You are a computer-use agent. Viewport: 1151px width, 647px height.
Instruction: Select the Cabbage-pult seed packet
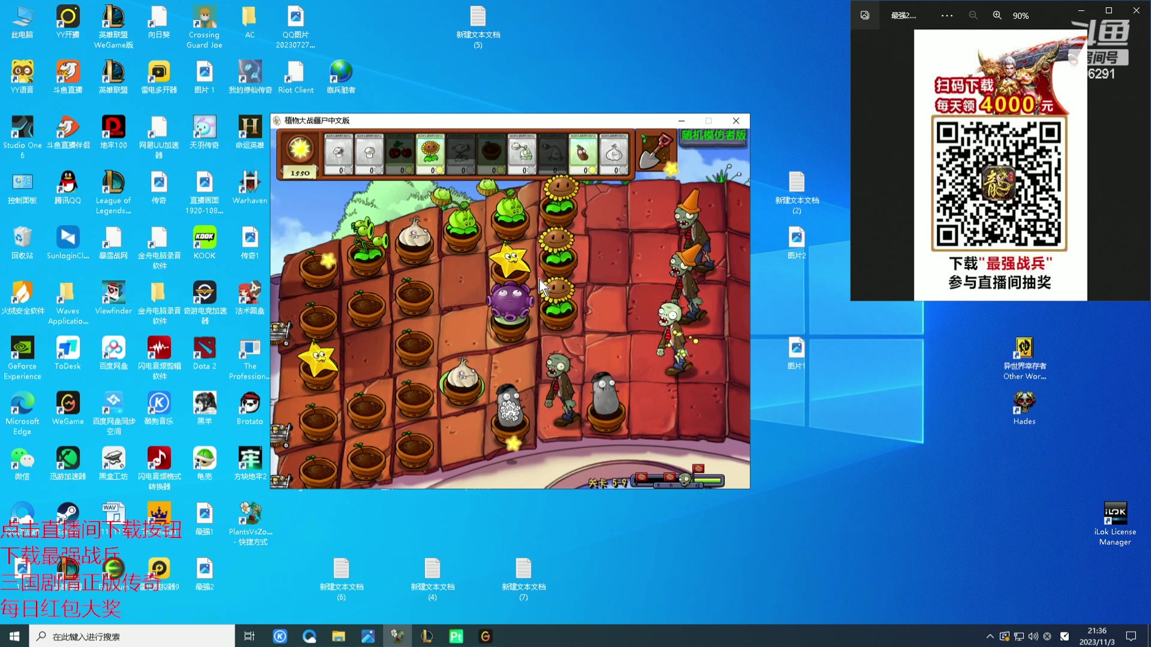click(x=523, y=154)
